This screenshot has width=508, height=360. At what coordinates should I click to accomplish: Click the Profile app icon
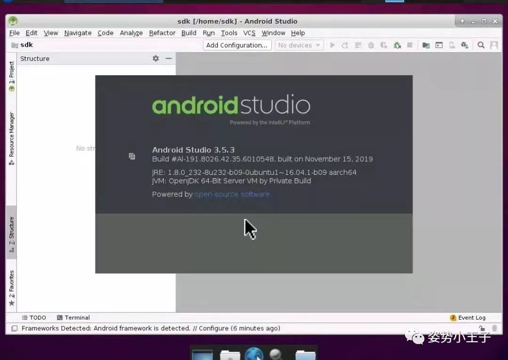384,45
